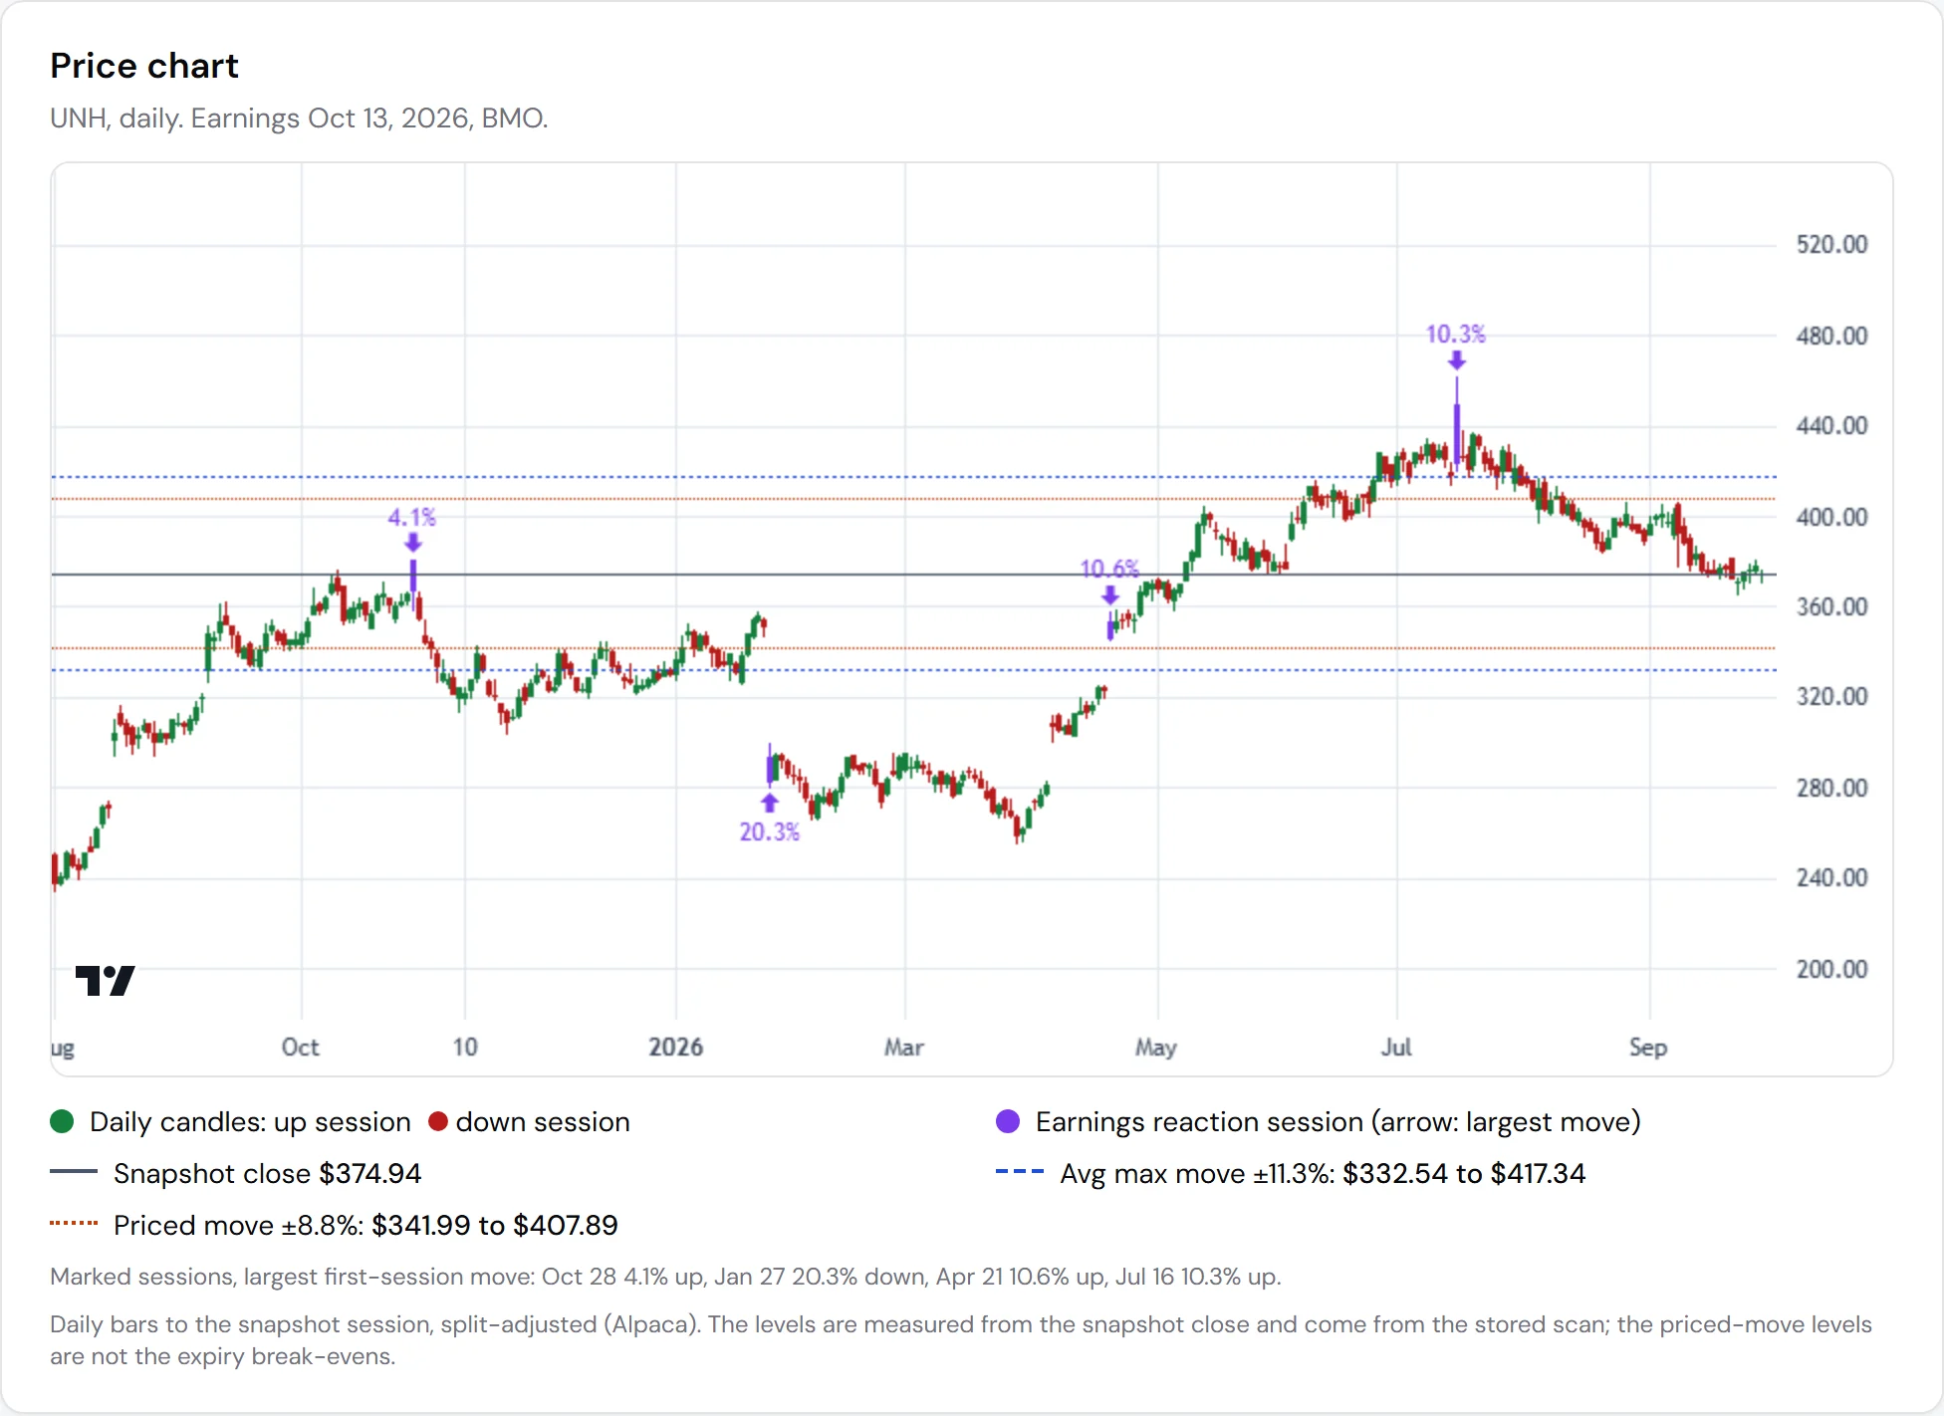
Task: Click the UNH daily earnings subtitle
Action: 299,118
